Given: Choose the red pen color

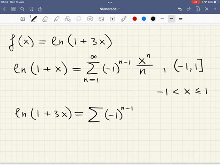Looking at the screenshot, I should [x=135, y=19].
